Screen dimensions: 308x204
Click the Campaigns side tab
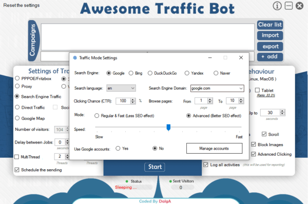pos(33,40)
